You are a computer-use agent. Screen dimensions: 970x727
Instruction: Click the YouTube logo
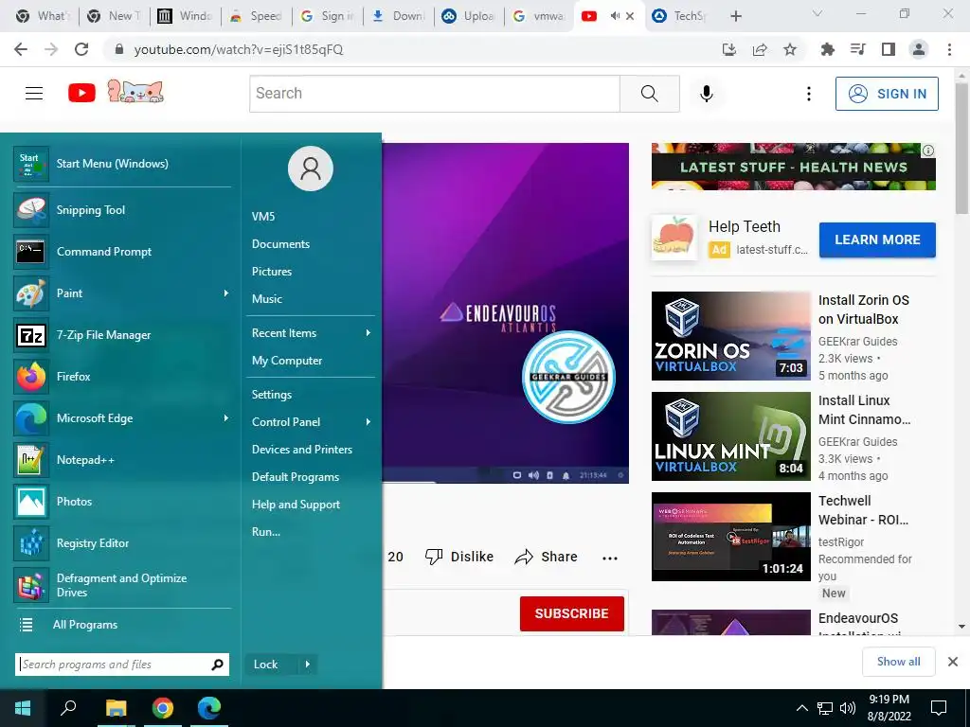pyautogui.click(x=81, y=94)
